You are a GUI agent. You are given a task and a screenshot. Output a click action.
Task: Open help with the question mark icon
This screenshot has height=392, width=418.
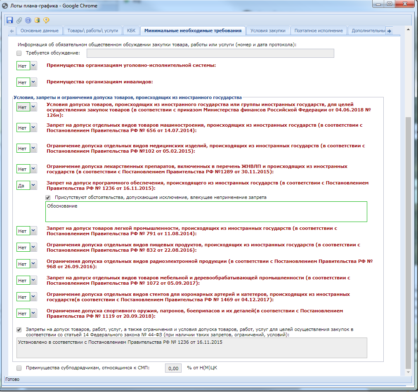tap(46, 20)
